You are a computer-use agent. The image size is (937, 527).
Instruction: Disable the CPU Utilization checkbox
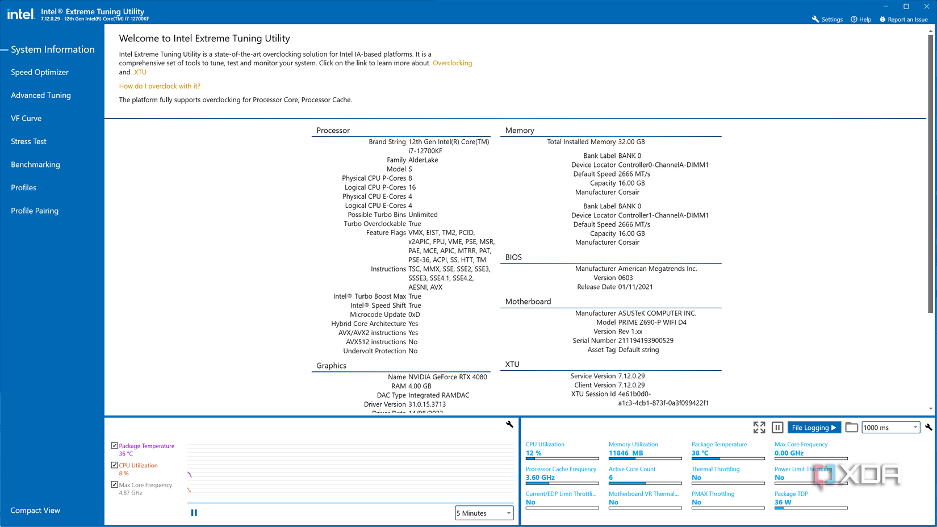point(114,465)
